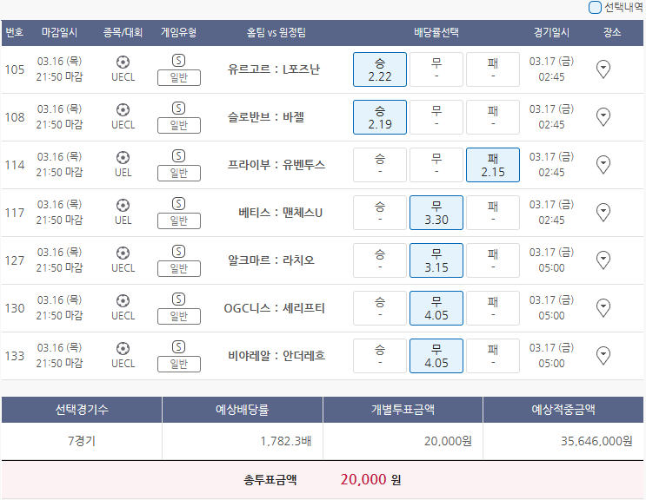Screen dimensions: 646x500
Task: Click soccer ball icon in row 130
Action: (123, 300)
